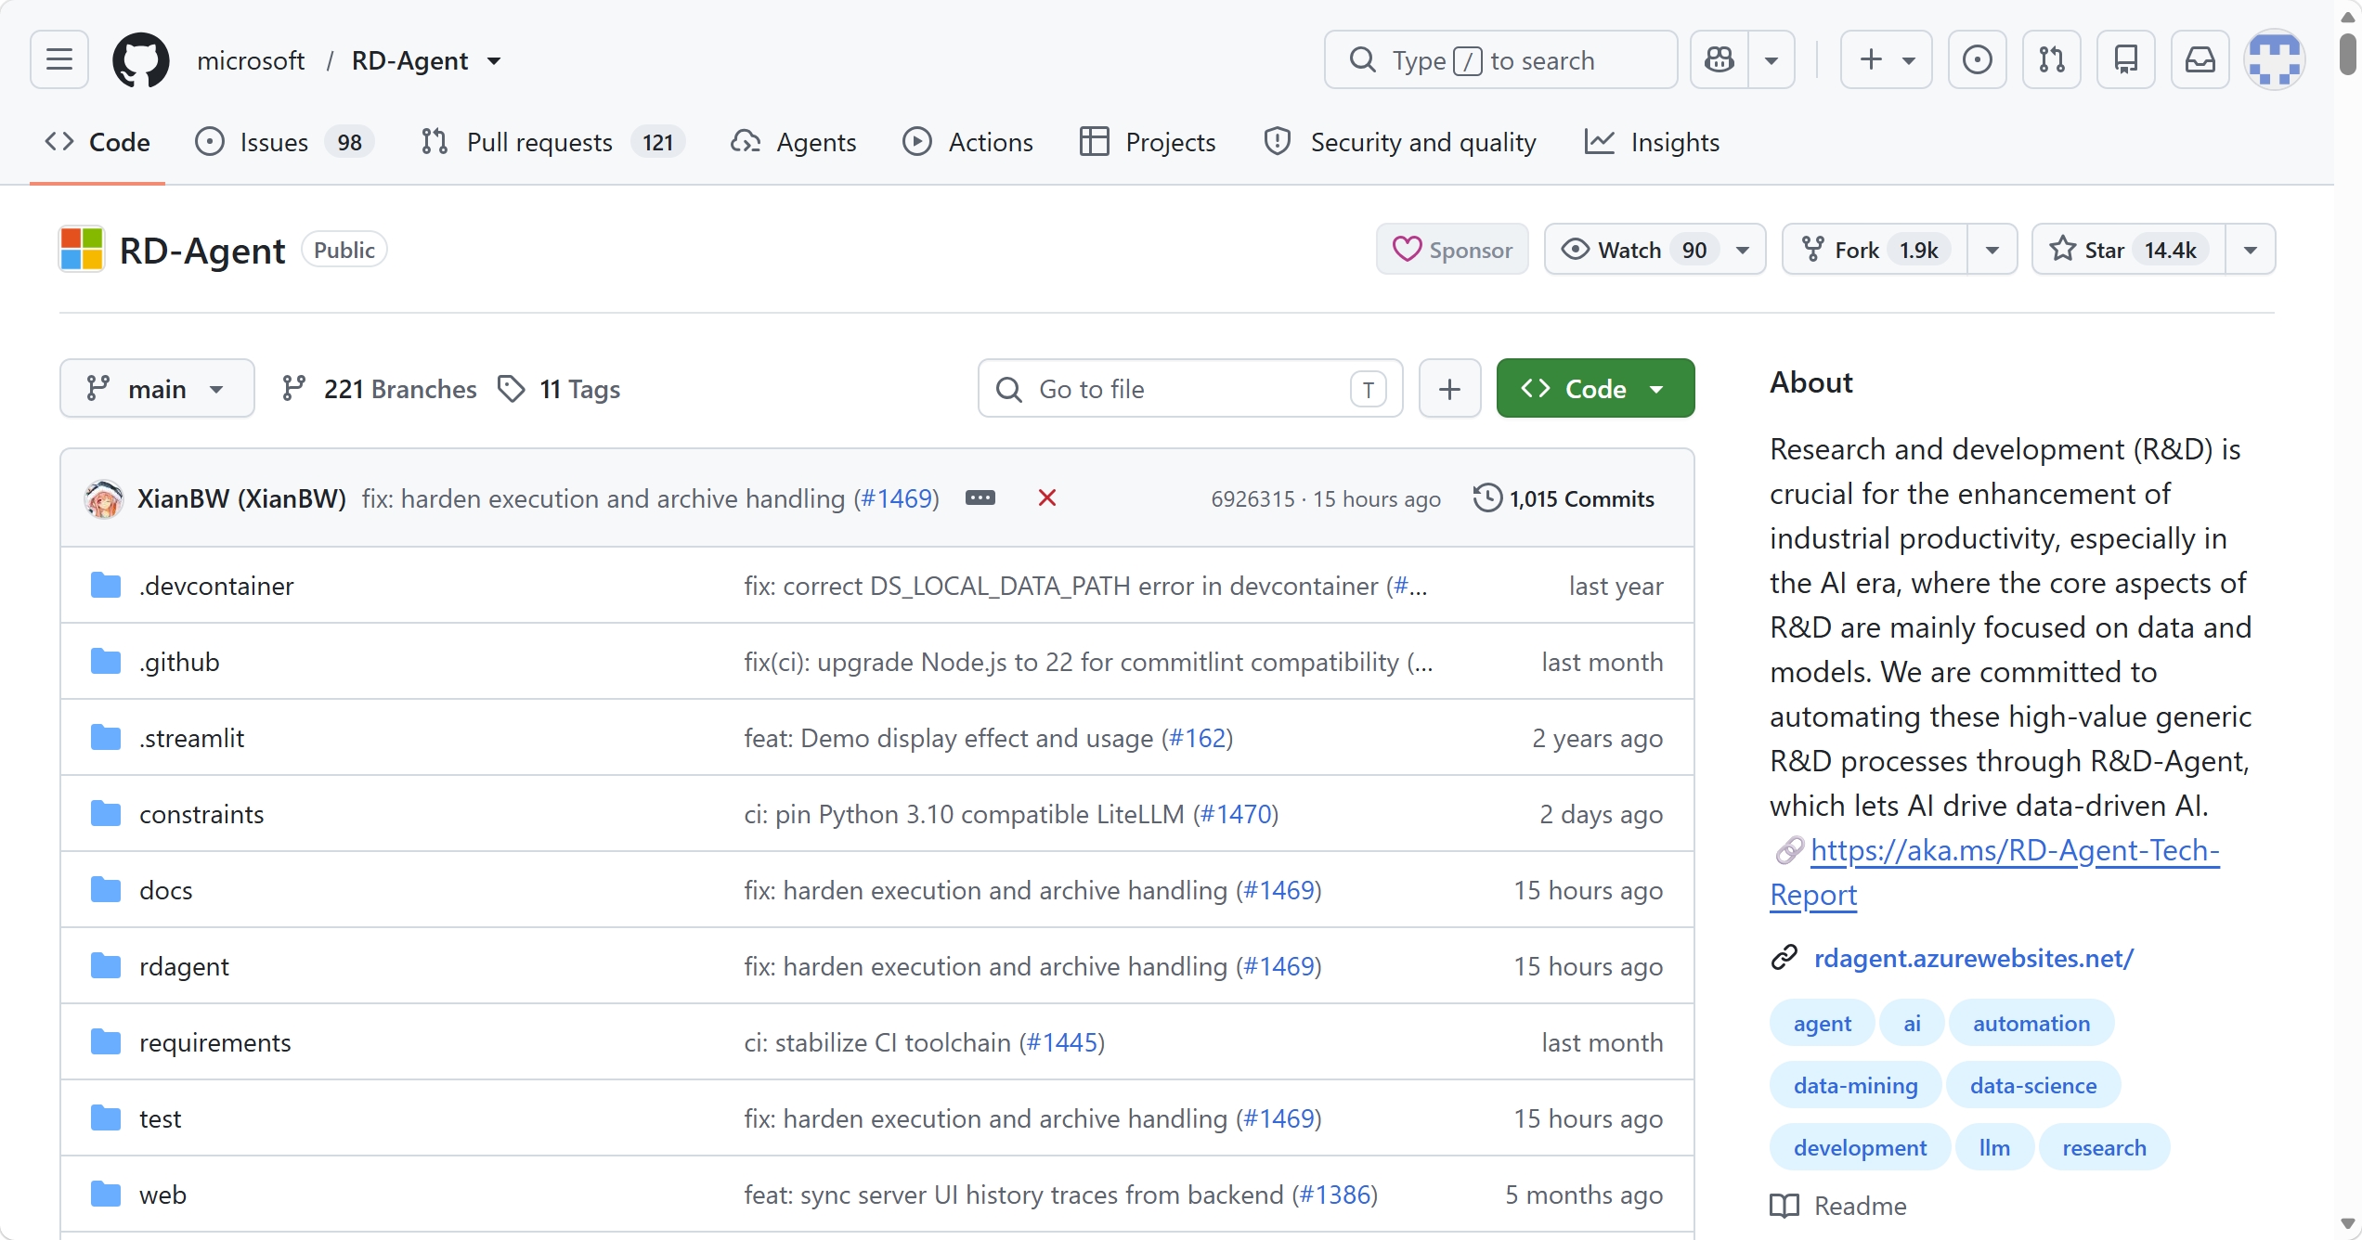Go to GitHub home via Octocat logo
This screenshot has width=2362, height=1240.
tap(141, 60)
